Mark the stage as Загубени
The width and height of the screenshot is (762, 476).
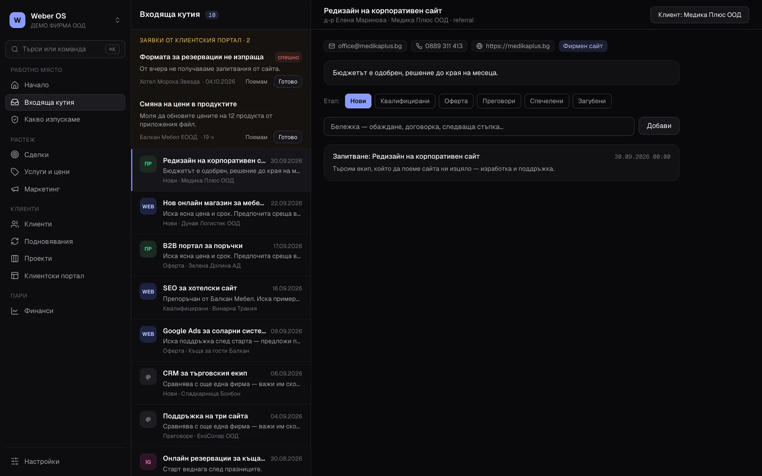coord(591,101)
